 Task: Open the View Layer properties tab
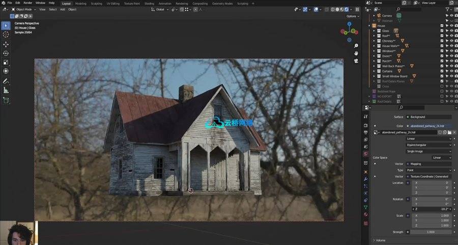(366, 139)
